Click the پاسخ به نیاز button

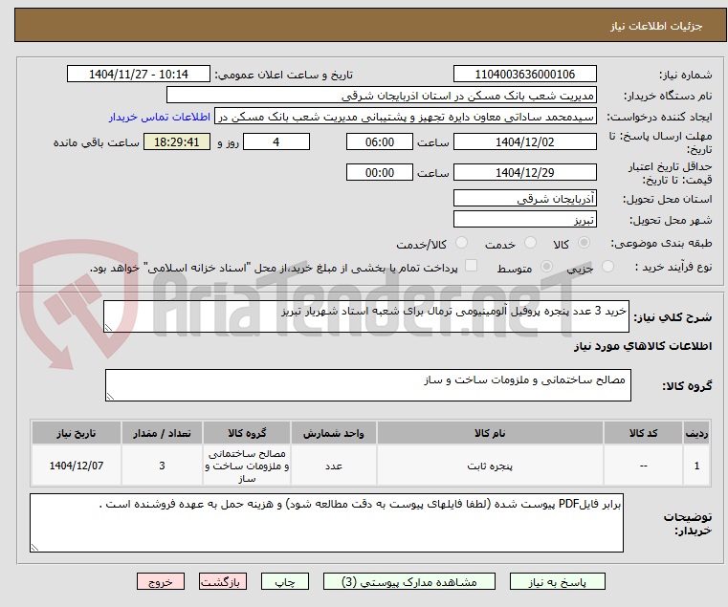coord(557,581)
